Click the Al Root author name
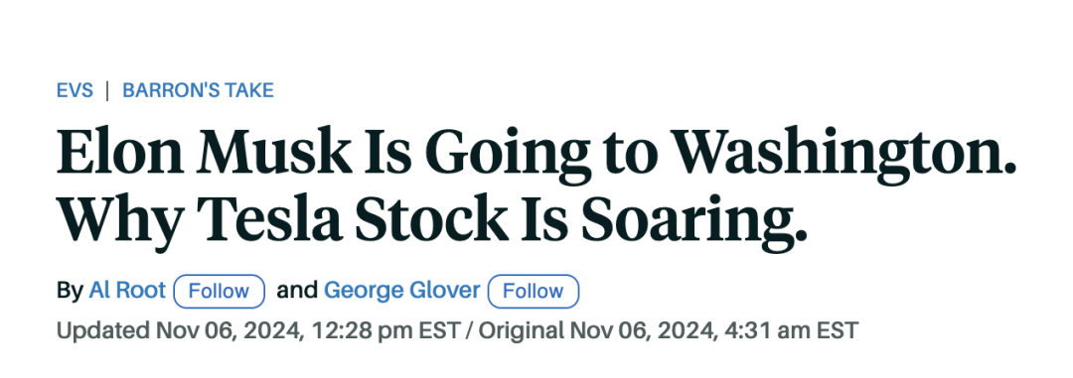 [127, 290]
